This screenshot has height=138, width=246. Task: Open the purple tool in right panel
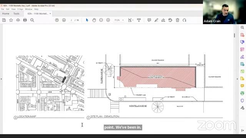[242, 42]
